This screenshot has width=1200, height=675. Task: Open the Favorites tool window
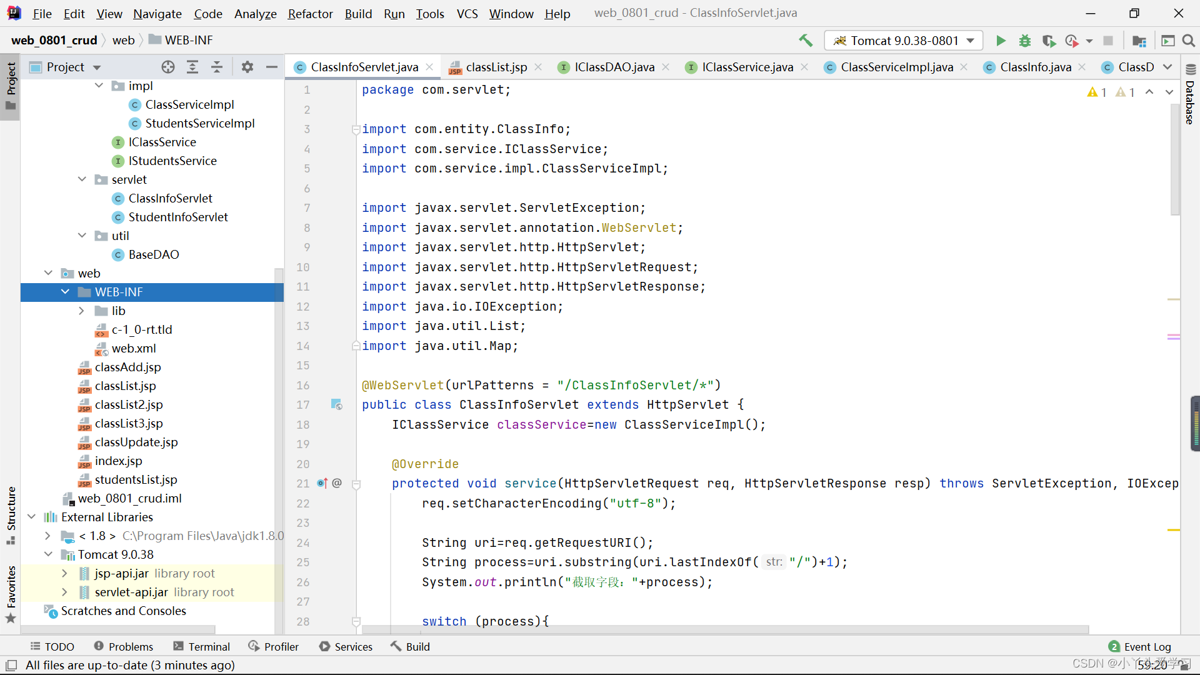(x=11, y=594)
